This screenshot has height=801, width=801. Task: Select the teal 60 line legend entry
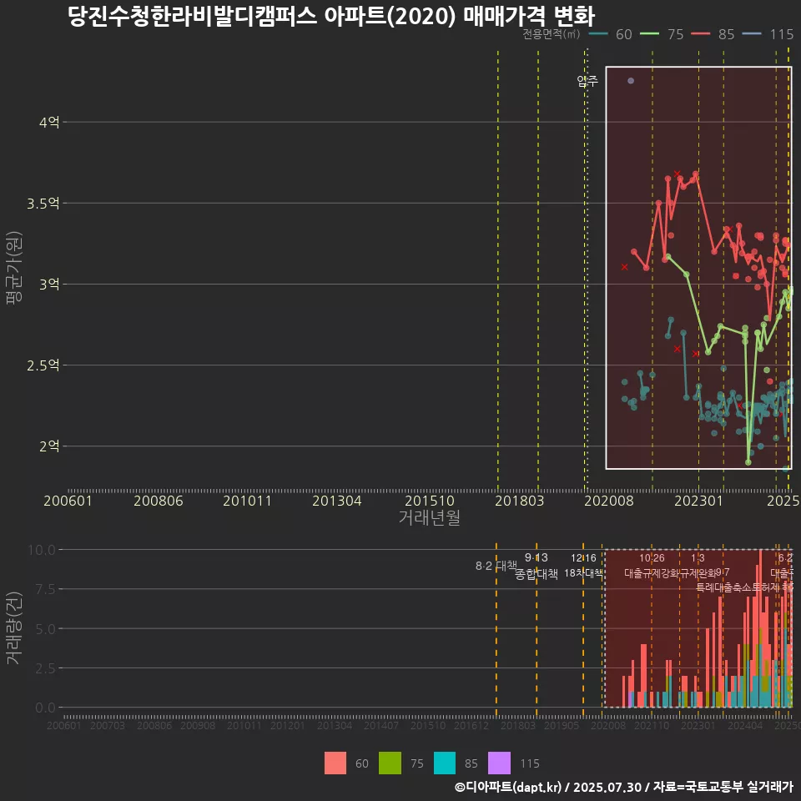pos(611,34)
